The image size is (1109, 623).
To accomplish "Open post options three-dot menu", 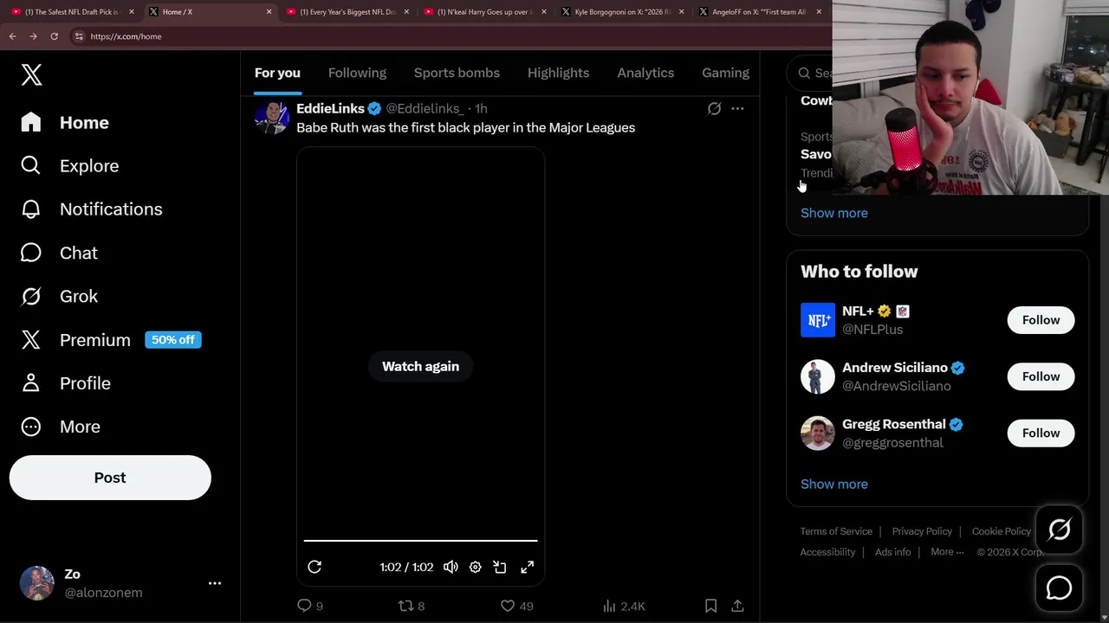I will (737, 108).
